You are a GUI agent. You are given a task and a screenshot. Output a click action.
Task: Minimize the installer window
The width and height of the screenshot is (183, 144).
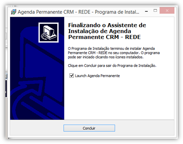pos(146,11)
